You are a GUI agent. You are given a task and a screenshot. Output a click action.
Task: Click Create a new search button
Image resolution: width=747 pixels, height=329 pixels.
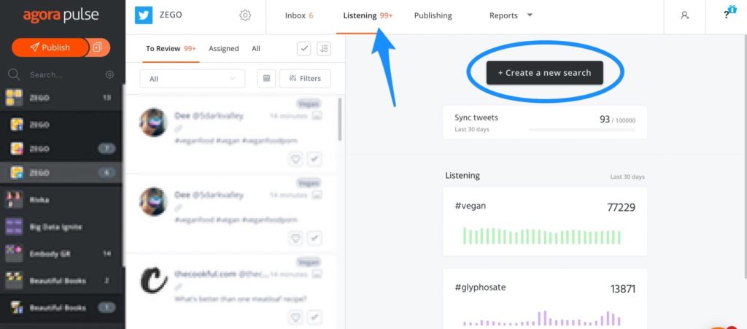point(544,73)
